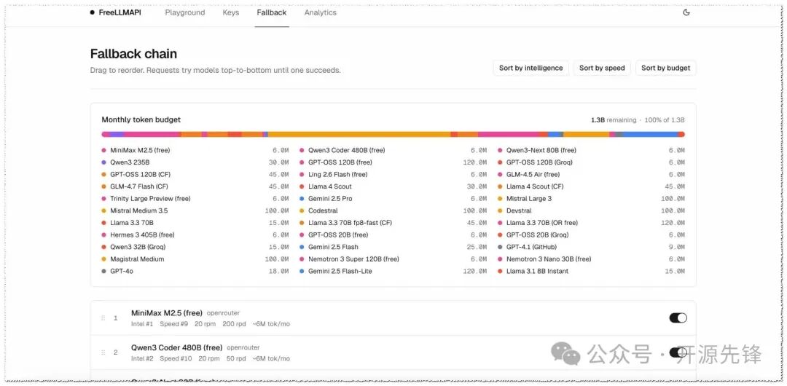The width and height of the screenshot is (787, 386).
Task: Click the 1.3B remaining budget text
Action: tap(612, 120)
